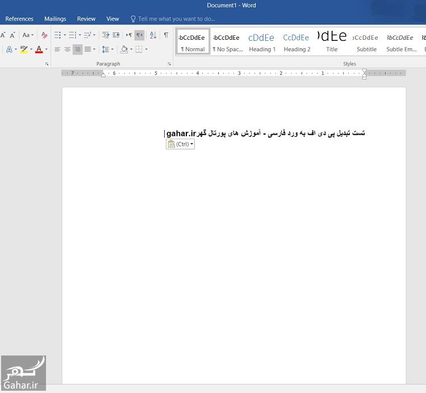
Task: Expand the Text Effects dropdown arrow
Action: [16, 49]
